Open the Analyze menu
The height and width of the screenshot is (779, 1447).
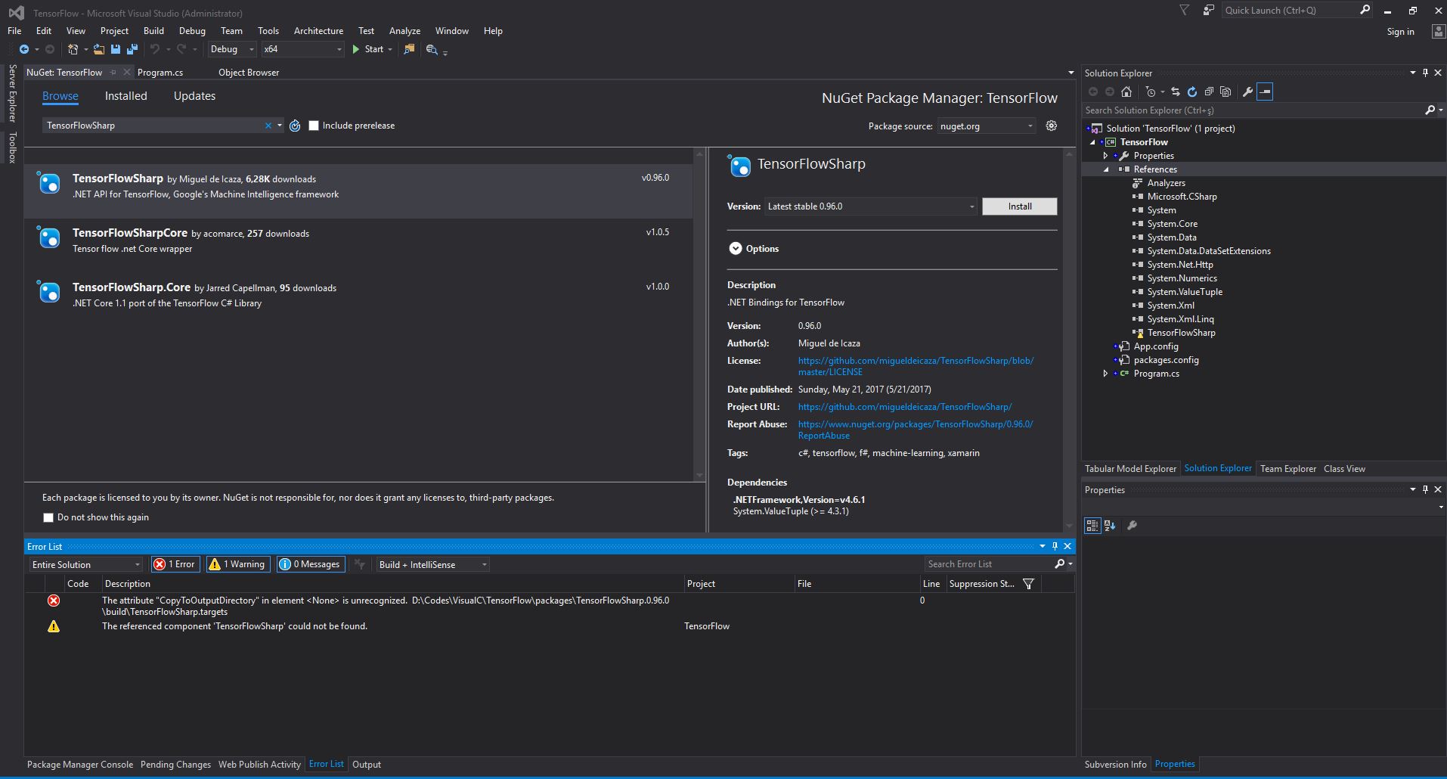pyautogui.click(x=404, y=31)
